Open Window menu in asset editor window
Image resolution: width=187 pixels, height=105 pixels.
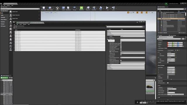(25, 24)
